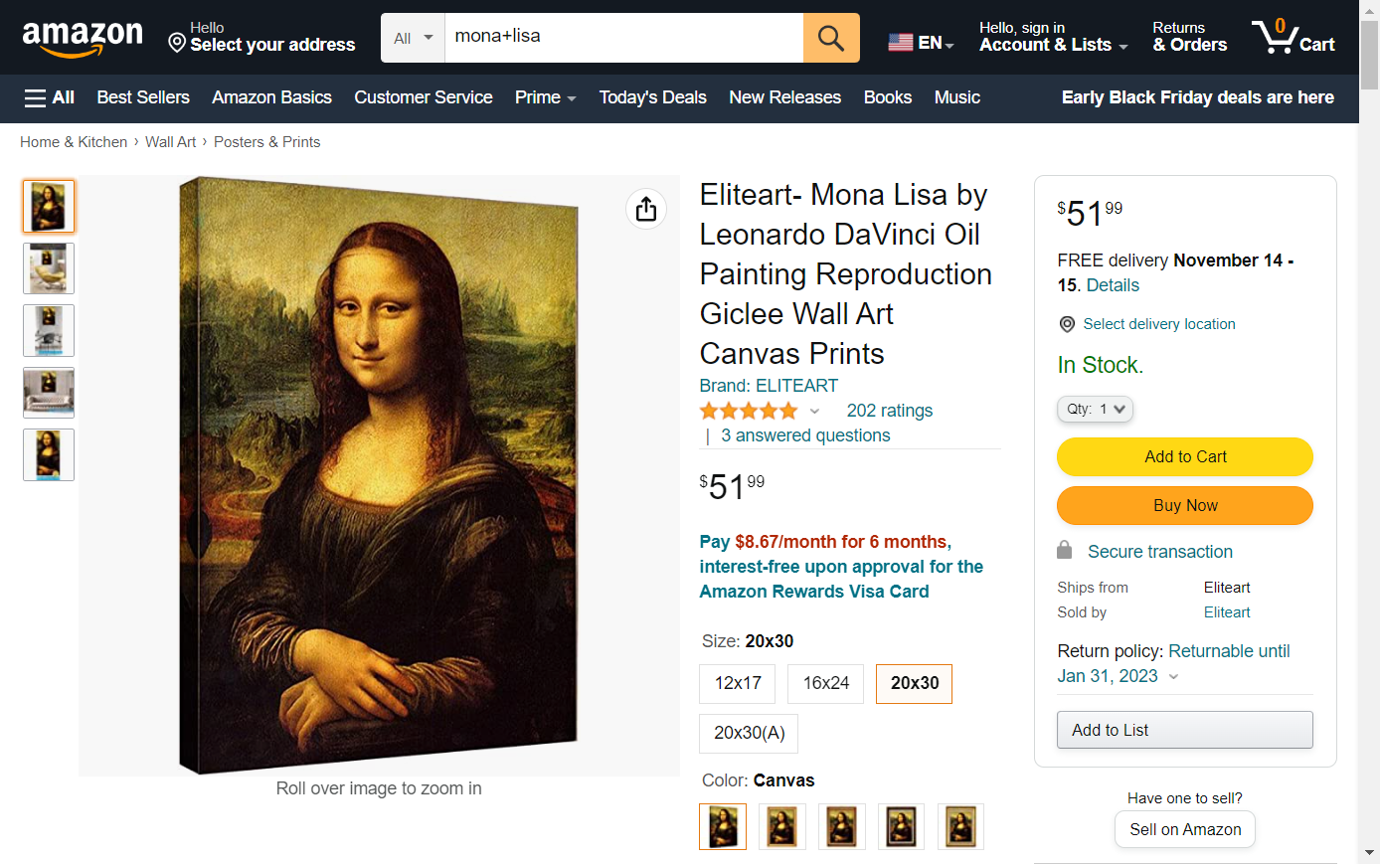Open the shopping cart icon
The width and height of the screenshot is (1380, 864).
click(1293, 38)
